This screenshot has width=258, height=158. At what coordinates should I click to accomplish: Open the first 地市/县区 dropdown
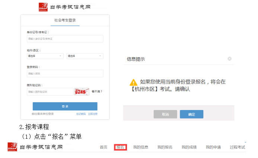pyautogui.click(x=45, y=56)
